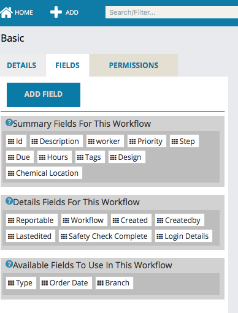
Task: Click grip icon on the Priority field
Action: pyautogui.click(x=132, y=141)
